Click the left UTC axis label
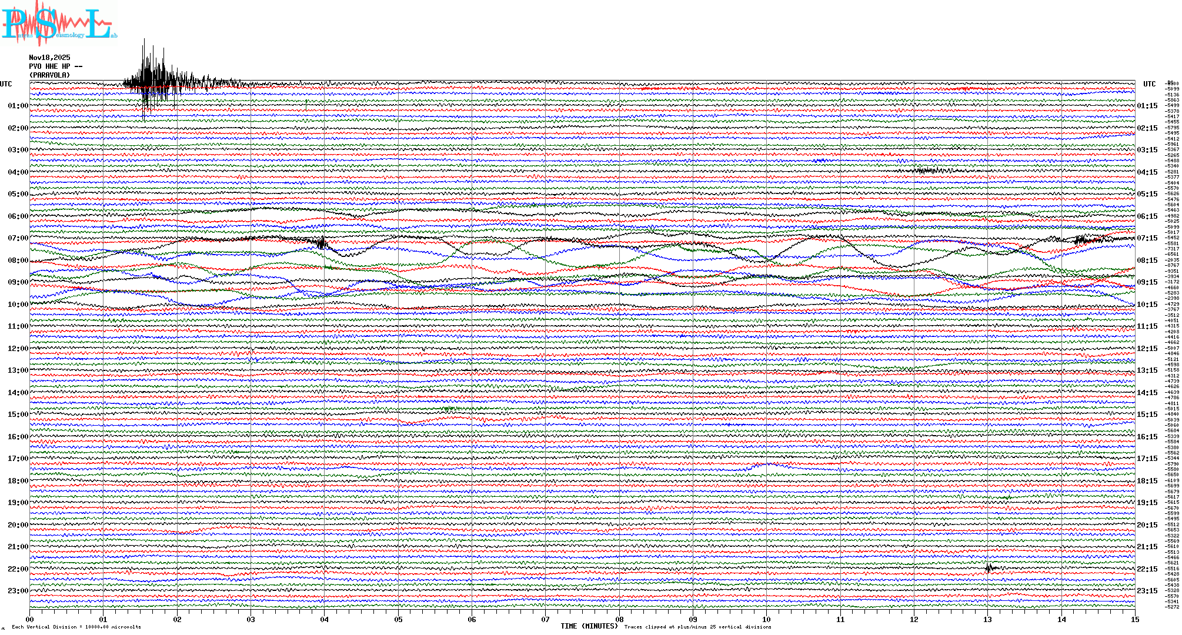 tap(6, 84)
